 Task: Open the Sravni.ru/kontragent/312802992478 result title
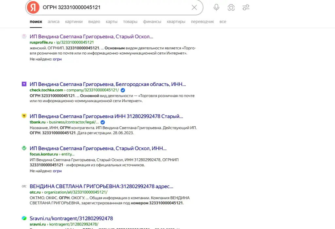click(71, 218)
